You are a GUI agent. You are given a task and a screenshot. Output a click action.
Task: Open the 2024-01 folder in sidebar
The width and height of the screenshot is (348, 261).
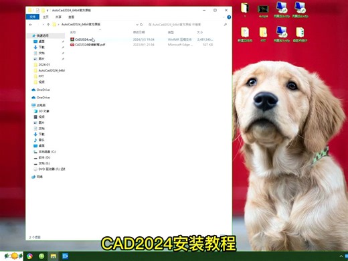click(44, 65)
